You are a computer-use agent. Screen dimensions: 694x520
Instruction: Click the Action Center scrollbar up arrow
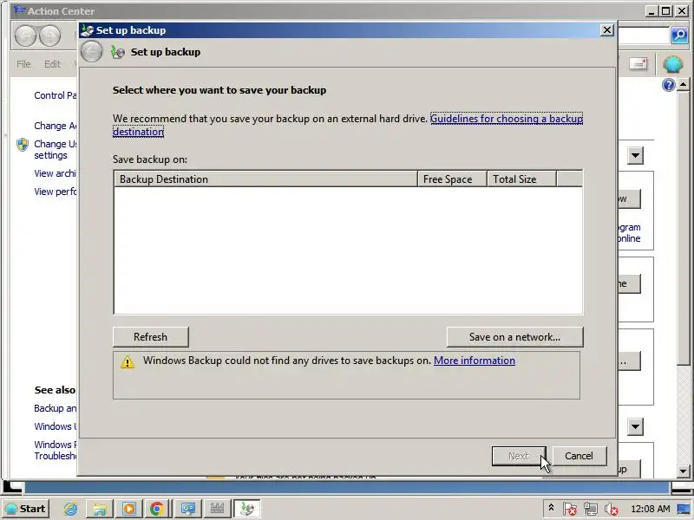(683, 84)
